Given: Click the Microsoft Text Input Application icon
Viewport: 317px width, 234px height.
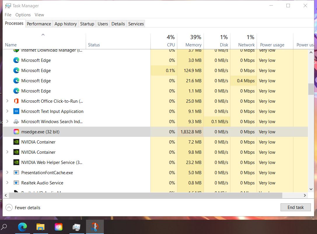Looking at the screenshot, I should pyautogui.click(x=16, y=111).
